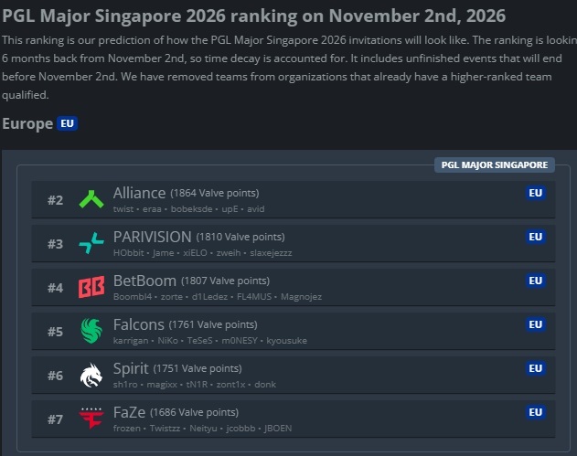Click player name bobeksde

(x=191, y=209)
